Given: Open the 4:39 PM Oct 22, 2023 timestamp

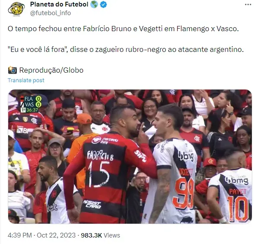Looking at the screenshot, I should click(x=41, y=235).
